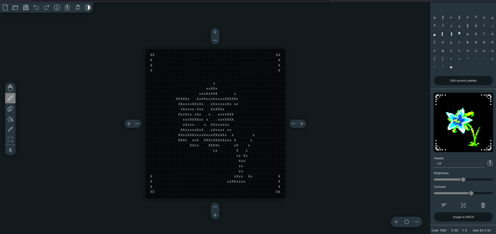The width and height of the screenshot is (496, 234).
Task: Select the Eraser tool
Action: tap(10, 109)
